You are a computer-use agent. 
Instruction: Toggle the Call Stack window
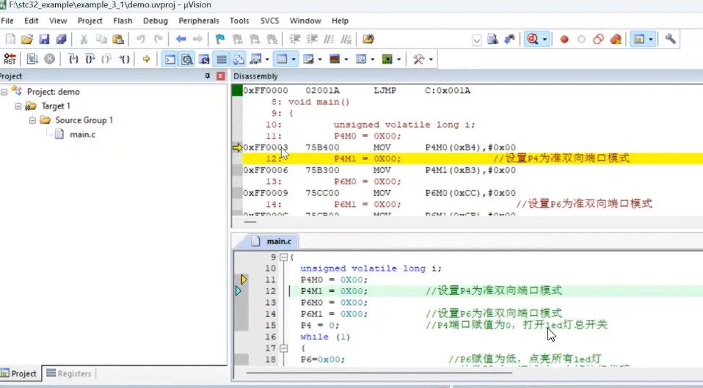(238, 59)
